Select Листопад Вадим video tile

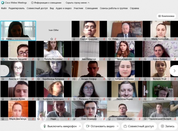point(125,91)
